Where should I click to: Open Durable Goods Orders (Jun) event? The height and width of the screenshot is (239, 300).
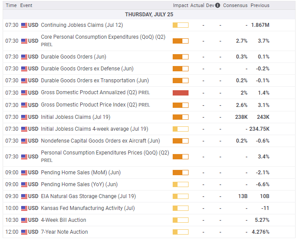(74, 57)
